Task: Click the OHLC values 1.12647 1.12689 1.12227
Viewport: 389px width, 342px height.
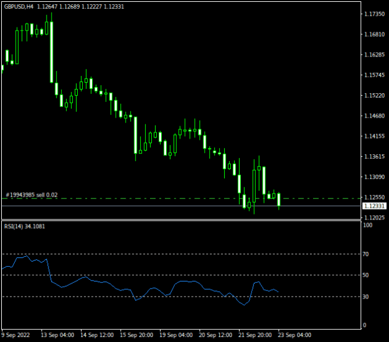Action: pos(70,7)
